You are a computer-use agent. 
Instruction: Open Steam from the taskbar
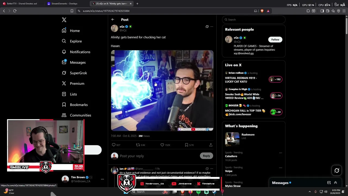click(x=215, y=192)
